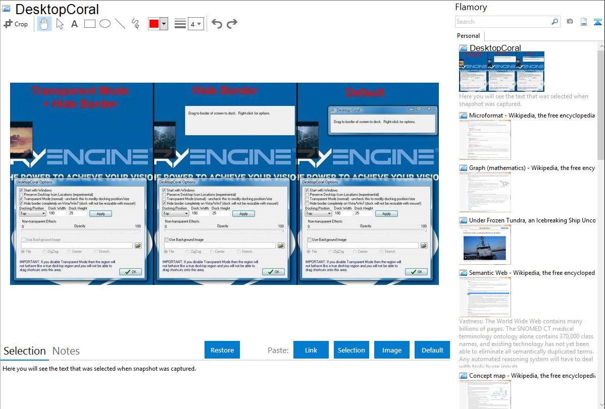Choose the straight line tool
This screenshot has height=409, width=605.
pyautogui.click(x=120, y=24)
